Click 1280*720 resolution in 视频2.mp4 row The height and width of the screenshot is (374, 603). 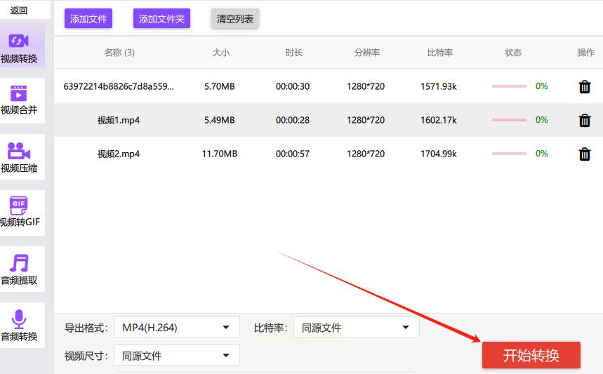366,154
